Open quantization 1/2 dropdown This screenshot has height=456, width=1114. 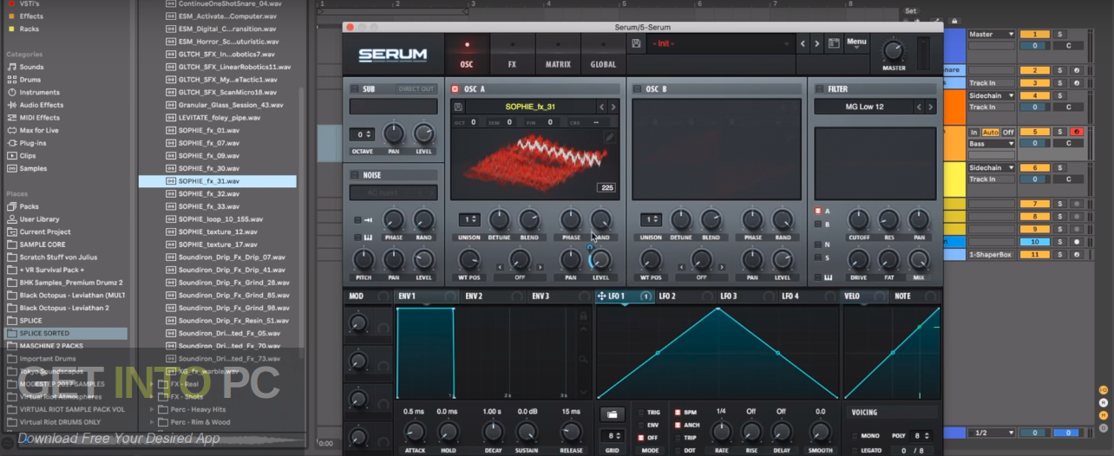pyautogui.click(x=992, y=433)
